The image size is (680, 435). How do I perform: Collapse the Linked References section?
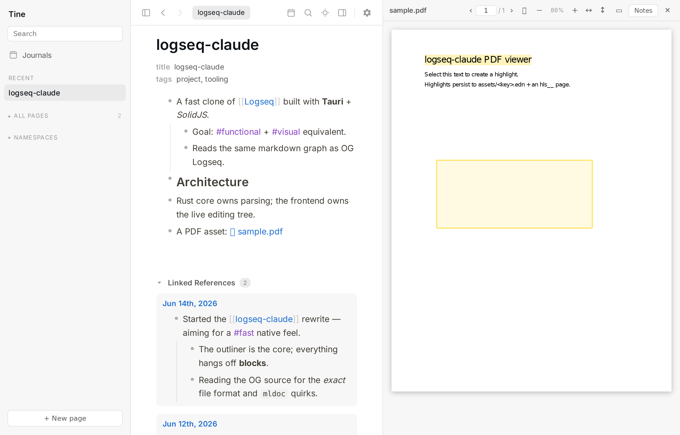tap(159, 283)
